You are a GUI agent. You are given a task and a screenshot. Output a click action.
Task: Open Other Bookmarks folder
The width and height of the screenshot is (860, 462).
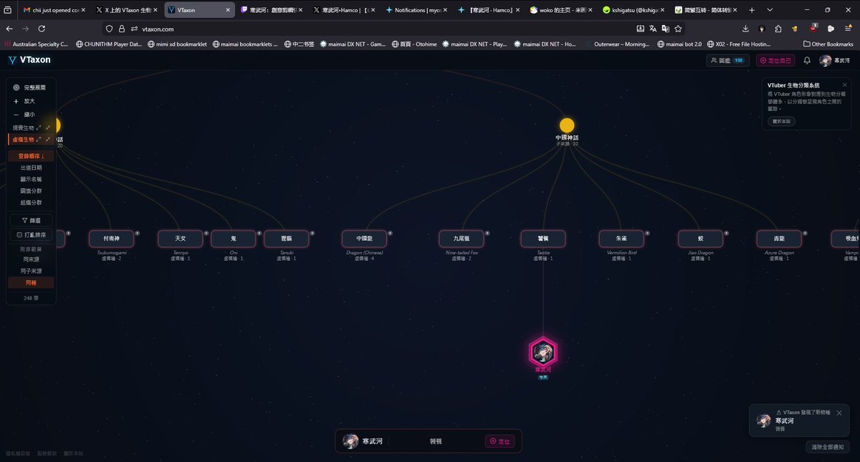(828, 44)
